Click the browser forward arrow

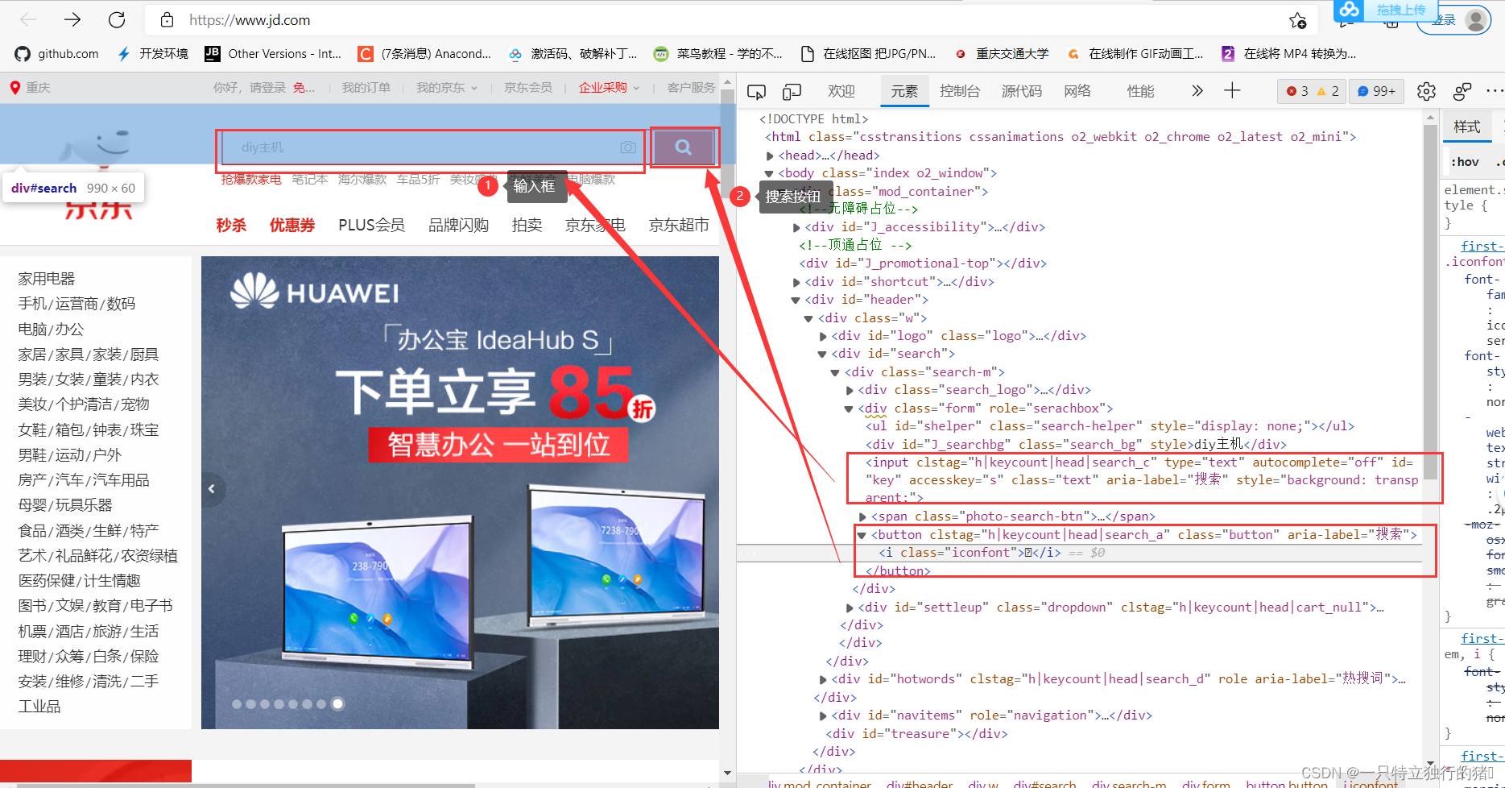pyautogui.click(x=72, y=20)
